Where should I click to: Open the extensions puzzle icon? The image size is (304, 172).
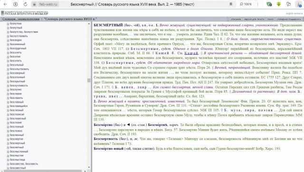(289, 4)
